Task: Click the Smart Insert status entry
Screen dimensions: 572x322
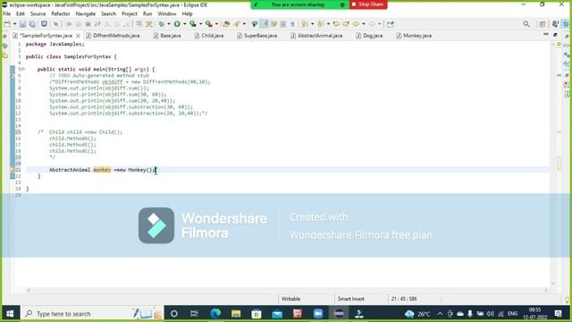Action: tap(351, 299)
